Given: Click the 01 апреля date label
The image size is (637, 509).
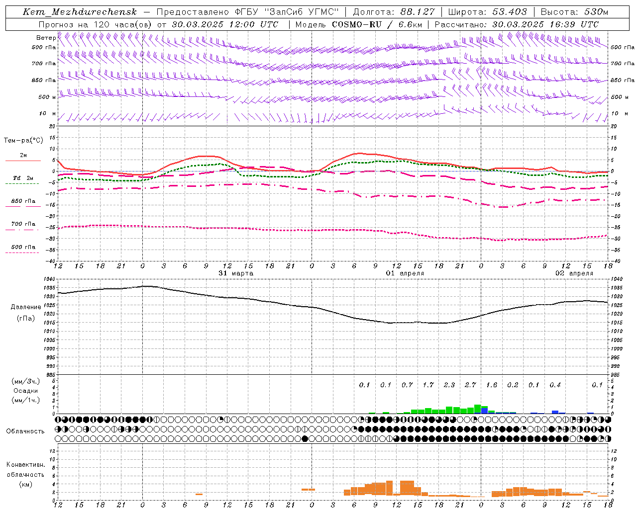Looking at the screenshot, I should (x=405, y=273).
